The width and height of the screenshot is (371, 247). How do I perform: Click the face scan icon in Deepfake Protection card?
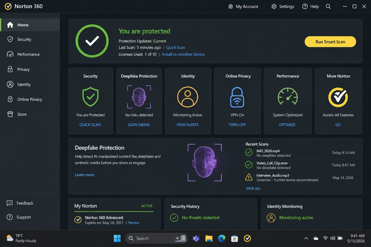(x=139, y=97)
